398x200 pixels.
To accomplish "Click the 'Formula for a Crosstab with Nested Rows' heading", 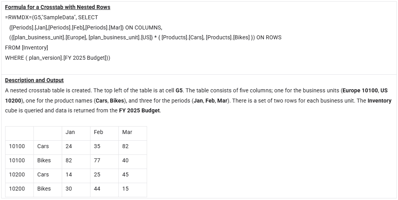I will (57, 7).
